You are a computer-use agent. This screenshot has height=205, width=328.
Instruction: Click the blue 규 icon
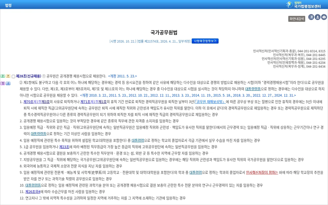click(8, 83)
